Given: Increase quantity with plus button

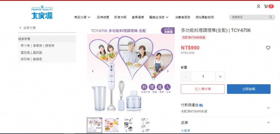Looking at the screenshot, I should [x=220, y=77].
